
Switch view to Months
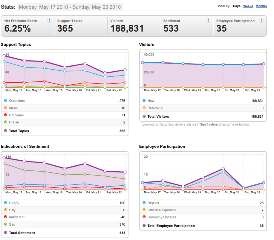(261, 6)
